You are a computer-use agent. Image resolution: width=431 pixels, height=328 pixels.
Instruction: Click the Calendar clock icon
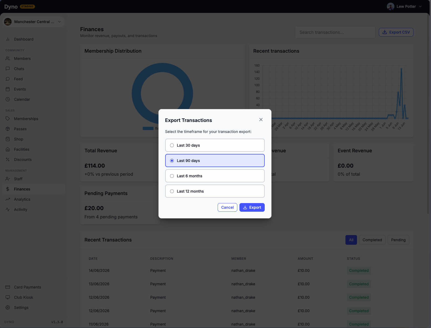click(x=8, y=99)
